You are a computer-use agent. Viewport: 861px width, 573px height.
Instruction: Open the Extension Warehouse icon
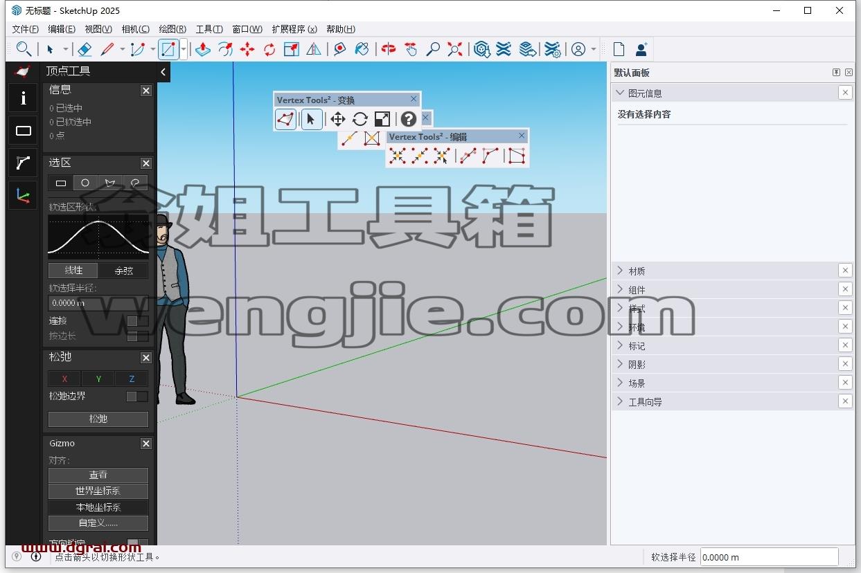tap(504, 49)
